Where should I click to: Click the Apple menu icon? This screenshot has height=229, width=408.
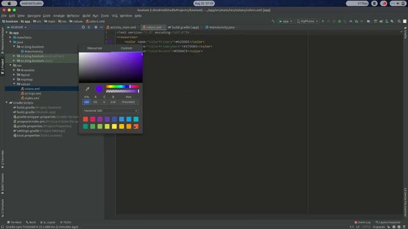pos(10,3)
